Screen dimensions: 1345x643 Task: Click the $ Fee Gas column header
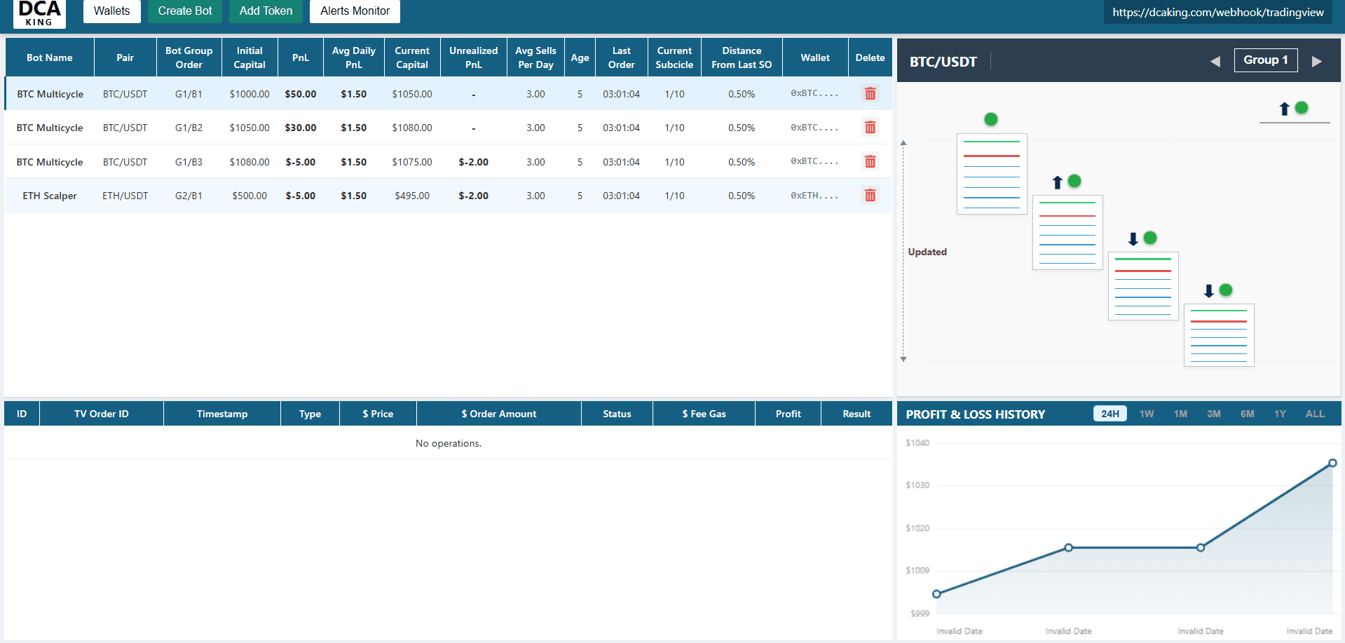(704, 414)
